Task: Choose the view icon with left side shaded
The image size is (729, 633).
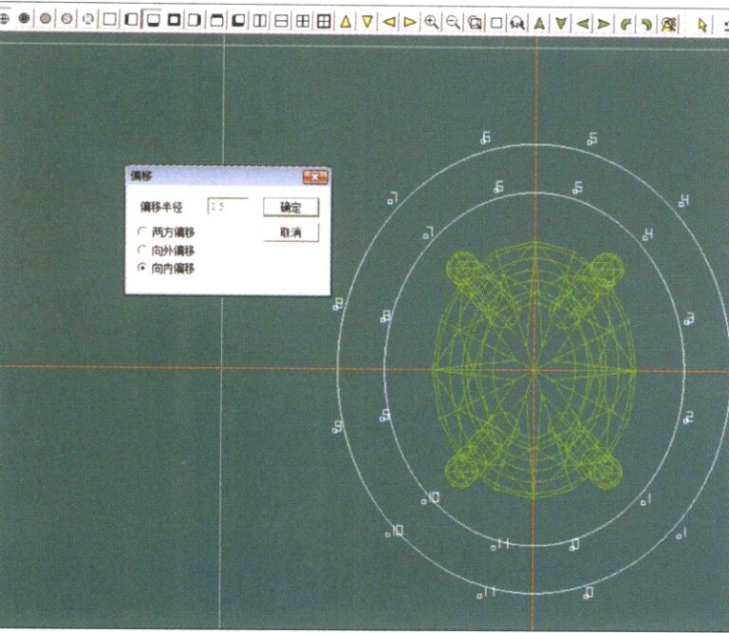Action: pos(132,19)
